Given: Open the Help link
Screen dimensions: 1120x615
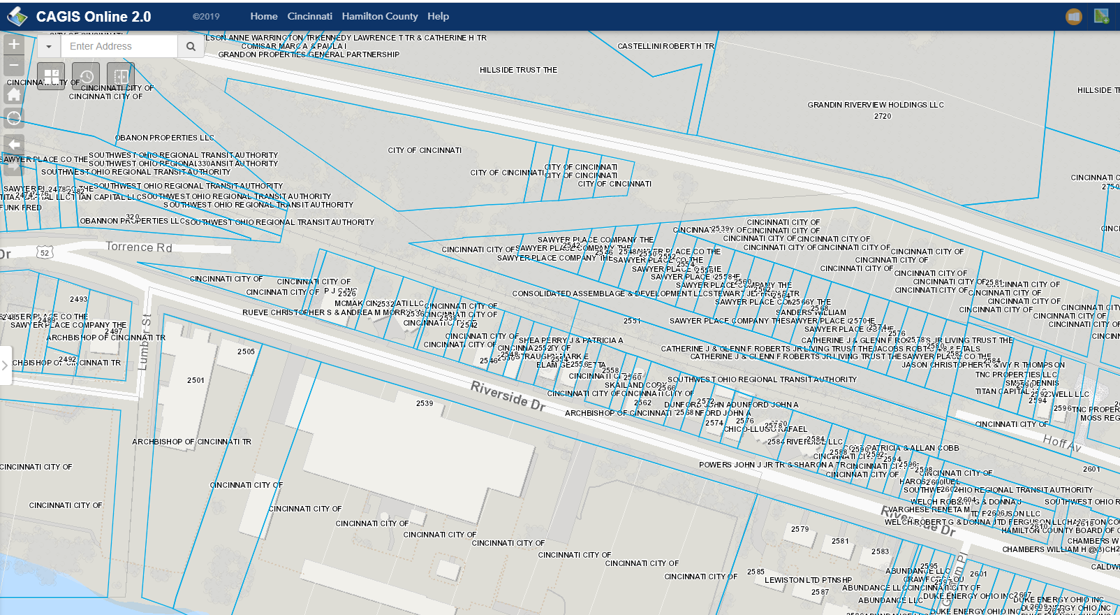Looking at the screenshot, I should tap(439, 16).
